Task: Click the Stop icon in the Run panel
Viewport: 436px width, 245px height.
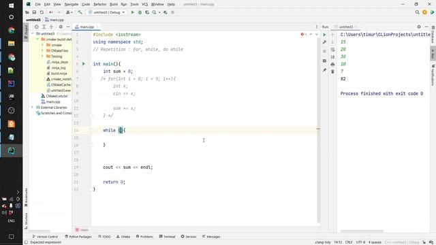Action: point(324,51)
